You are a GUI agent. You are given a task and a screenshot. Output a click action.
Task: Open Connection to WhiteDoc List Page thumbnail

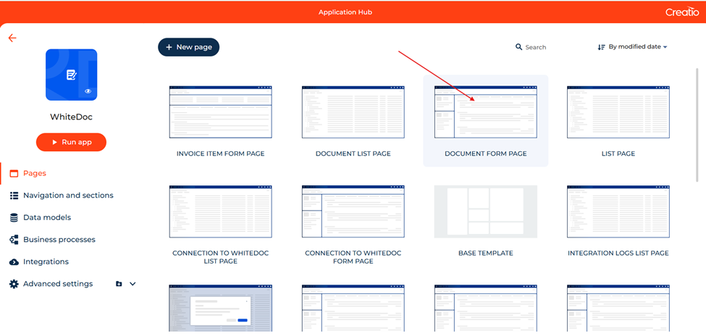pyautogui.click(x=221, y=211)
